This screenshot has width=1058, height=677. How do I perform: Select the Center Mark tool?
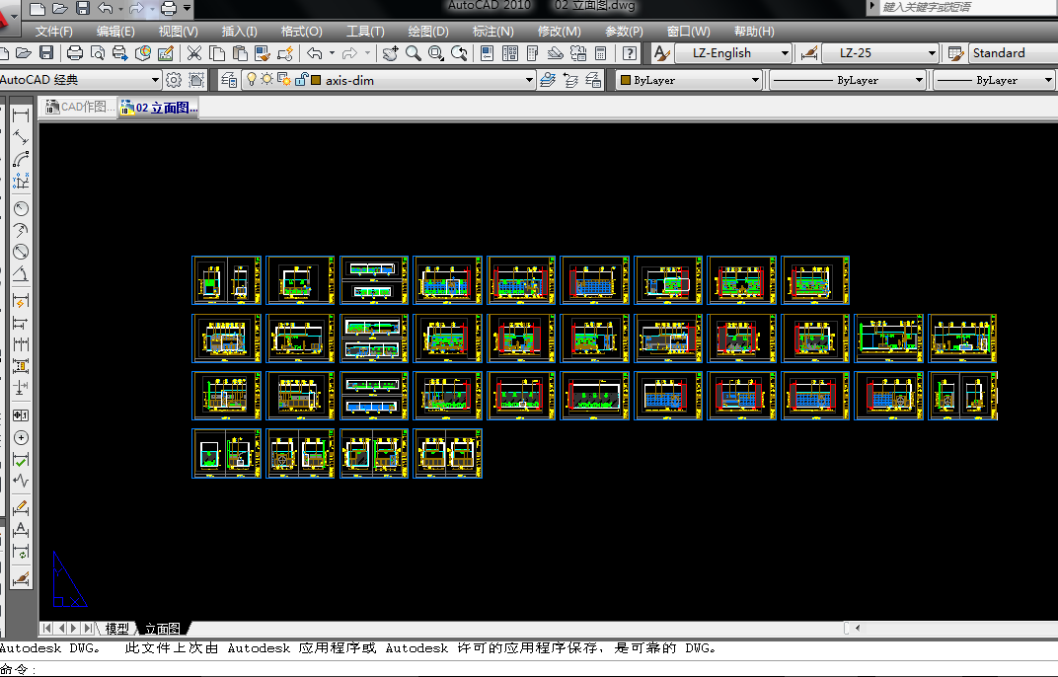(21, 438)
